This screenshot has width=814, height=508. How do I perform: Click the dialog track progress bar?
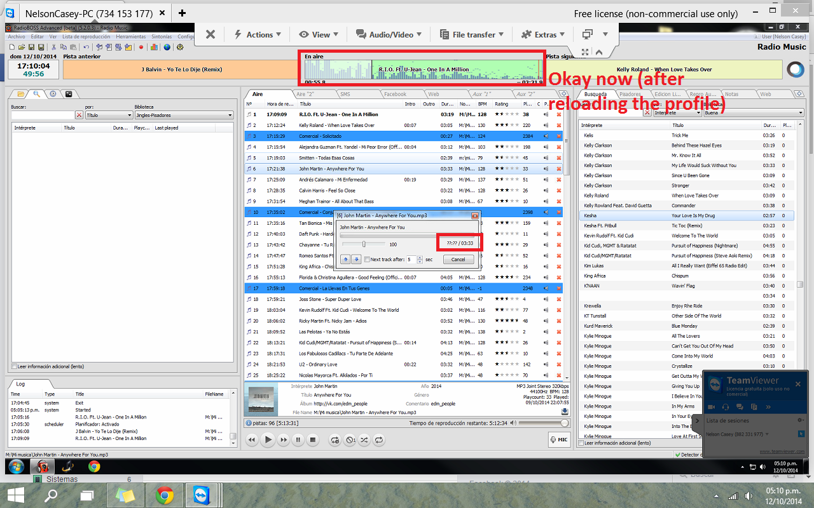pyautogui.click(x=407, y=236)
